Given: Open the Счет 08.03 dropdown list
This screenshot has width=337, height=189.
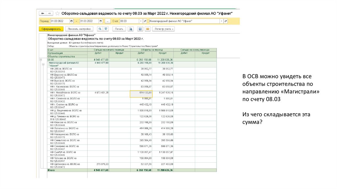Looking at the screenshot, I should tap(141, 21).
